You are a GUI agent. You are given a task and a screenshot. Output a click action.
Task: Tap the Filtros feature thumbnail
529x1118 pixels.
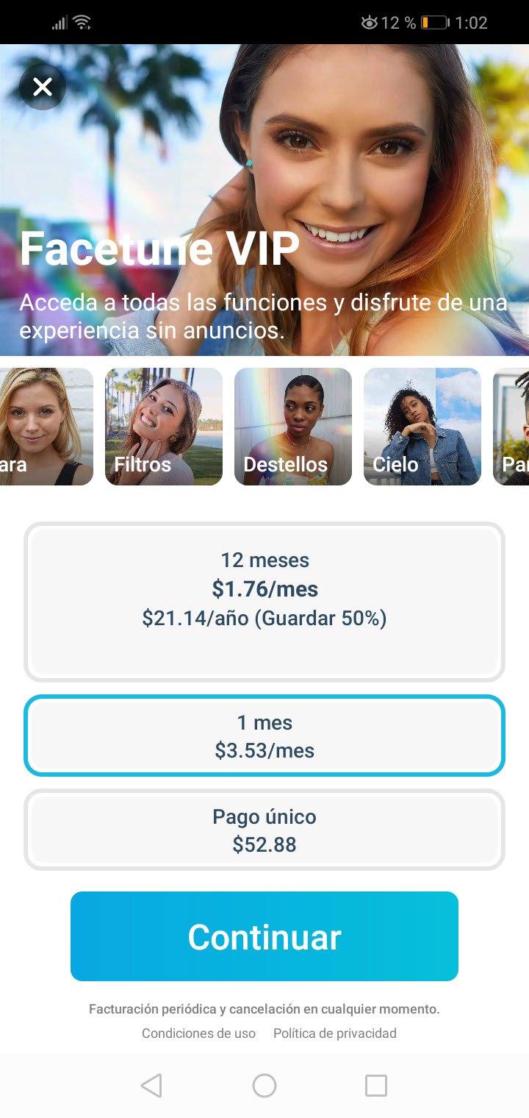pos(163,427)
